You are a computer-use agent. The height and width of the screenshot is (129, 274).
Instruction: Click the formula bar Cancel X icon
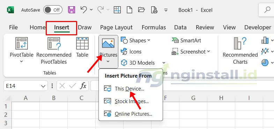(62, 86)
